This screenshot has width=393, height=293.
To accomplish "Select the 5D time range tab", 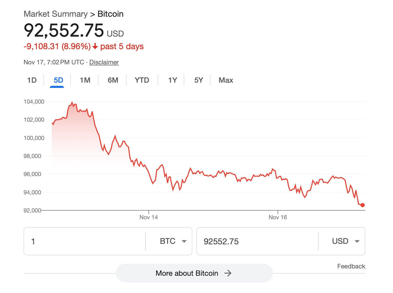I will point(58,80).
